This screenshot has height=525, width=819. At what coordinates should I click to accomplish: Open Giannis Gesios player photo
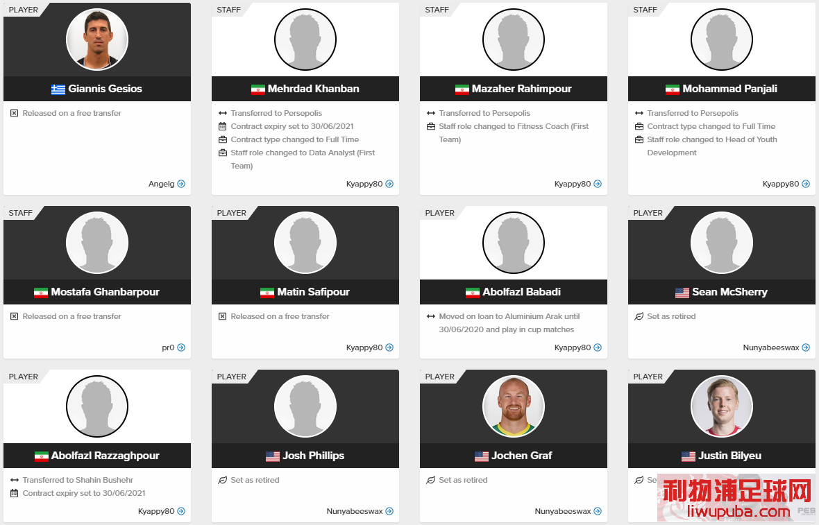(97, 39)
